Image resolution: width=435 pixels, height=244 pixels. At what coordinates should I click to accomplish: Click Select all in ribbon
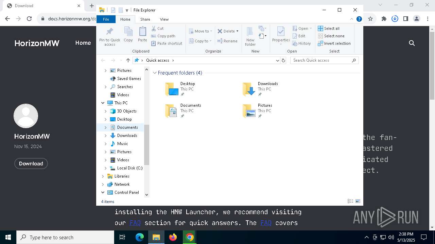329,28
